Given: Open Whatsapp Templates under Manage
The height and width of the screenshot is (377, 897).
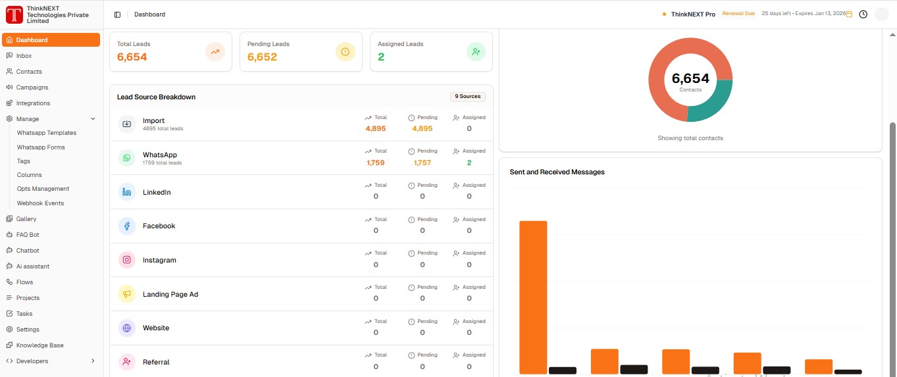Looking at the screenshot, I should tap(47, 133).
